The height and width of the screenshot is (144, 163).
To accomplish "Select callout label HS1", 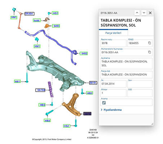I will tap(55, 13).
